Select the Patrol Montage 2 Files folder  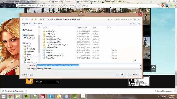point(53,39)
